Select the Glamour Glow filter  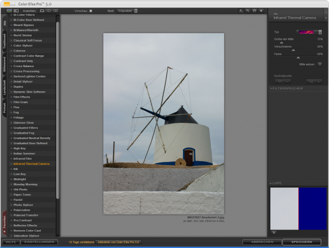coord(23,123)
